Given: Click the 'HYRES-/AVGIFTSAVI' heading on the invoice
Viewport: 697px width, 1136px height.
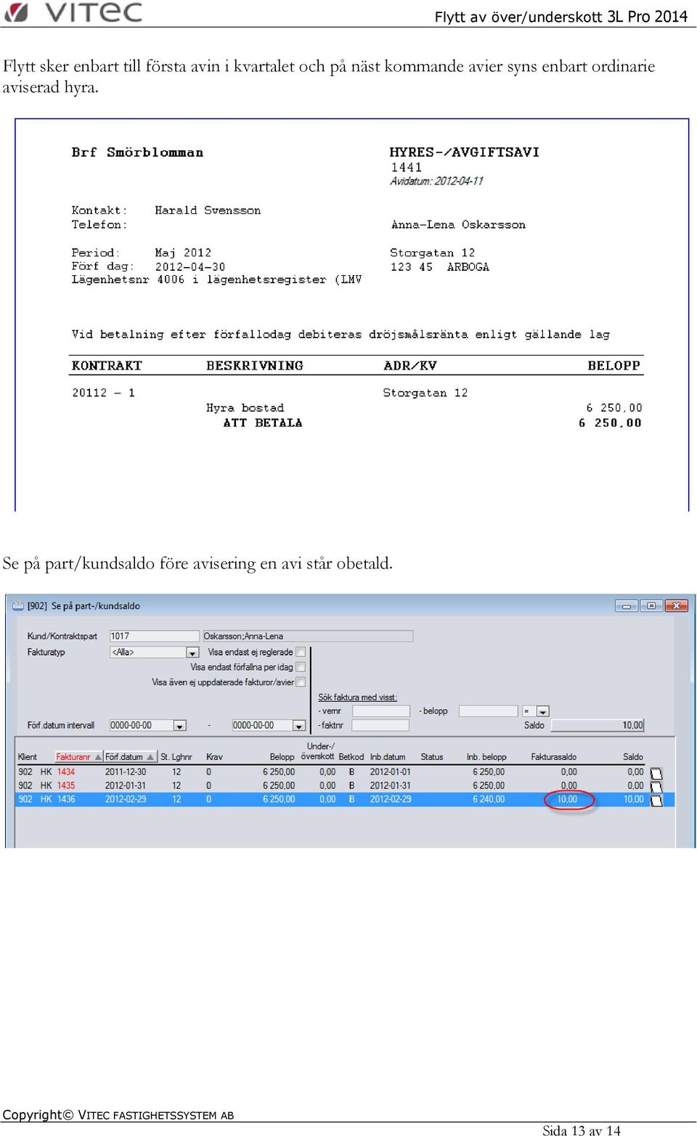Looking at the screenshot, I should 465,152.
